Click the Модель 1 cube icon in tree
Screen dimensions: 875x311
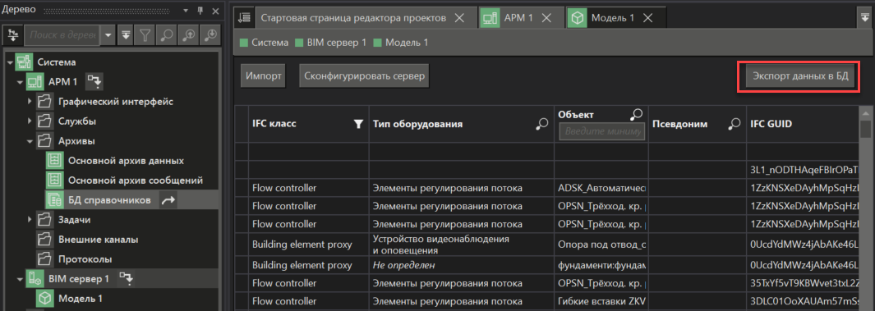[x=44, y=298]
